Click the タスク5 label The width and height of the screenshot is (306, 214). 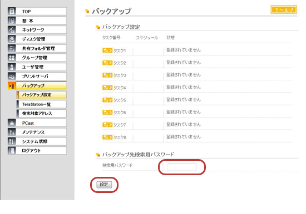coord(120,100)
